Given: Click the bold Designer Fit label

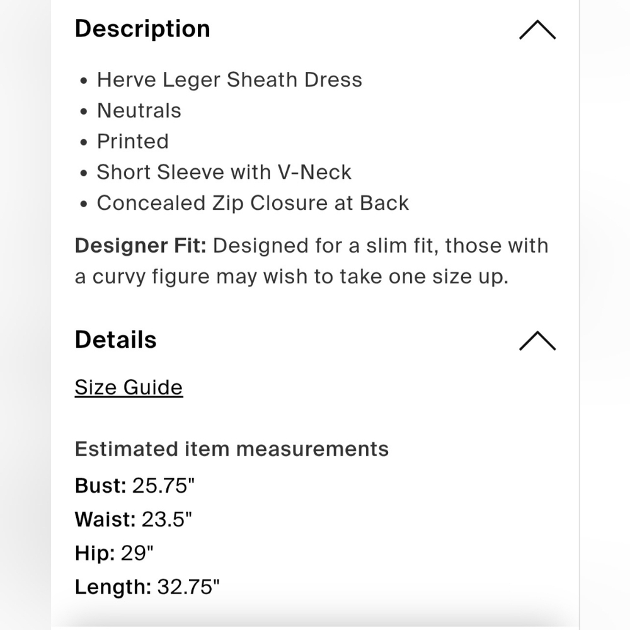Looking at the screenshot, I should (140, 246).
